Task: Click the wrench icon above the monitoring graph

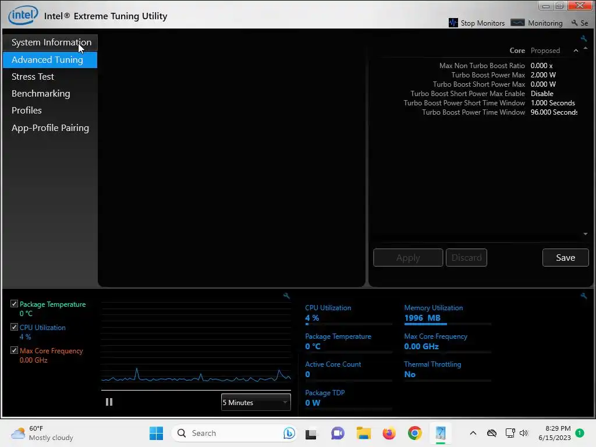Action: (x=286, y=296)
